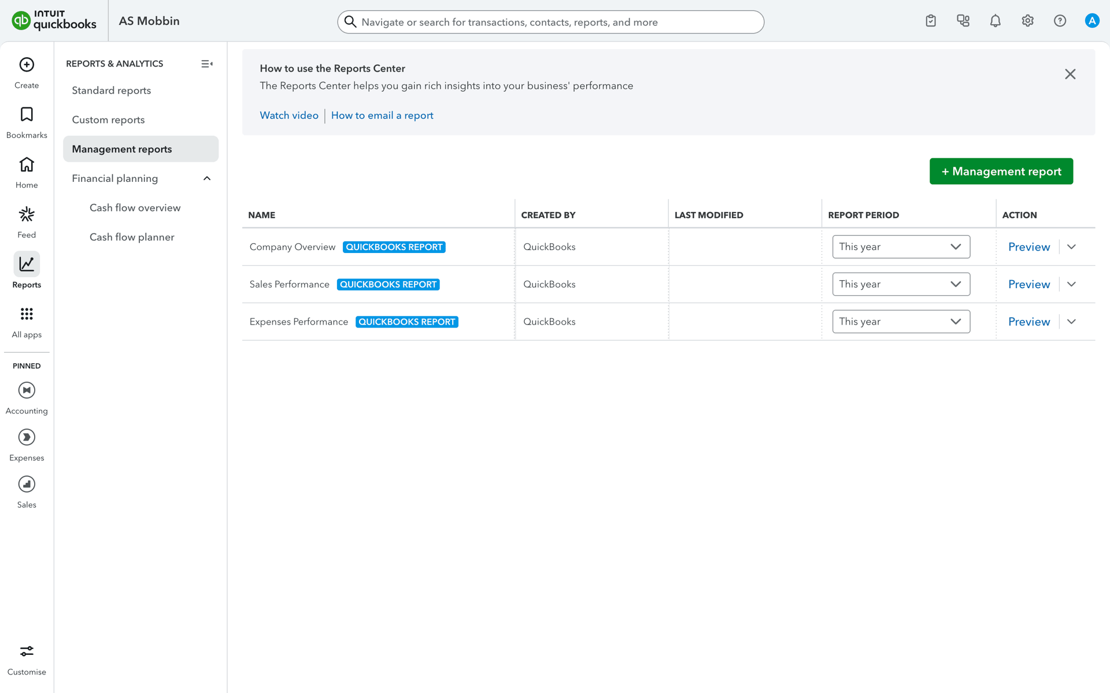Viewport: 1110px width, 693px height.
Task: Click the CREATED BY column header
Action: tap(548, 215)
